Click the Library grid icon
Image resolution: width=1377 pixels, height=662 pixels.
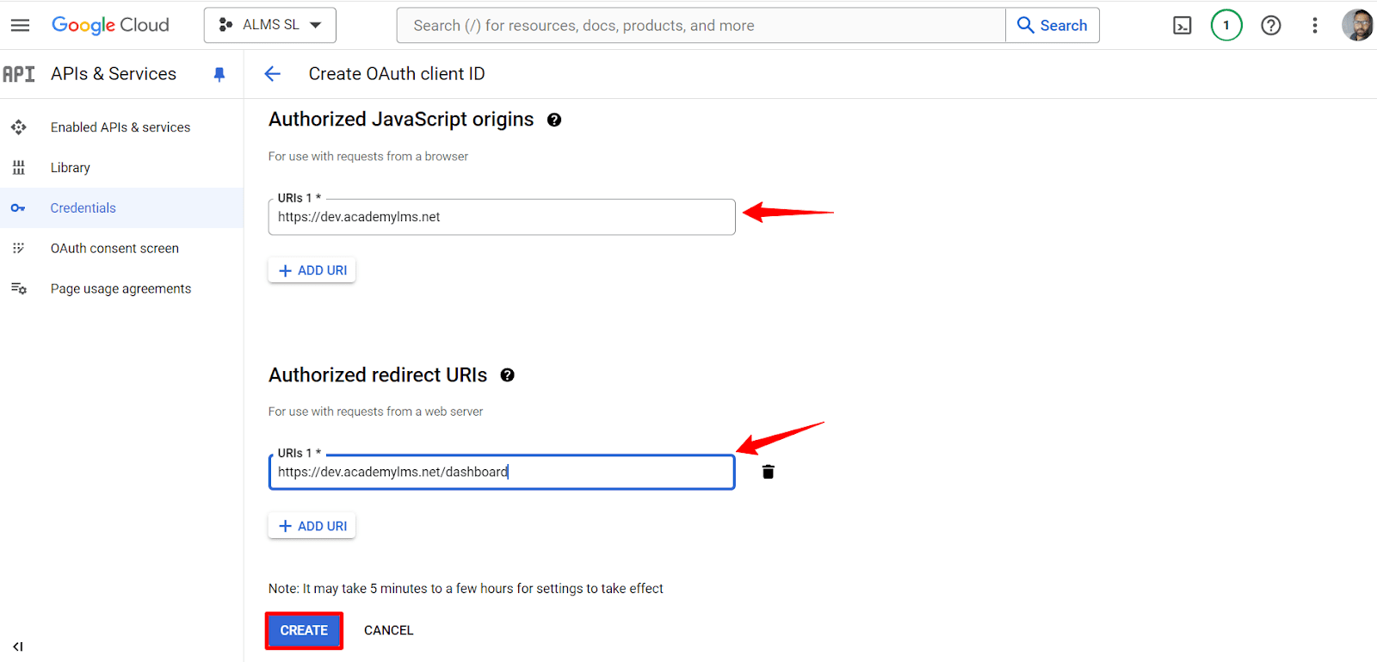19,168
